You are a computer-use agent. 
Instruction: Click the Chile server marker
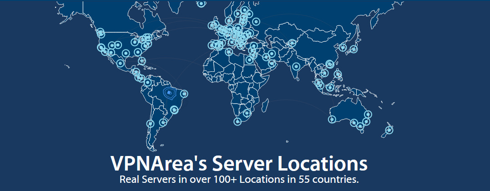[x=150, y=124]
